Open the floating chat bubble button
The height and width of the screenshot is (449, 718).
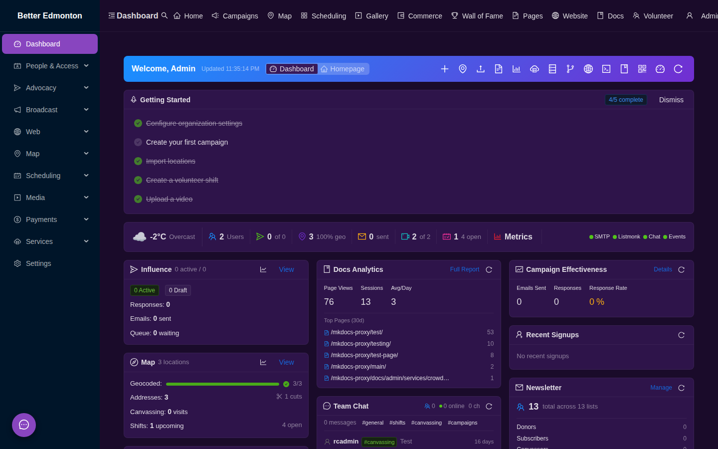(24, 425)
